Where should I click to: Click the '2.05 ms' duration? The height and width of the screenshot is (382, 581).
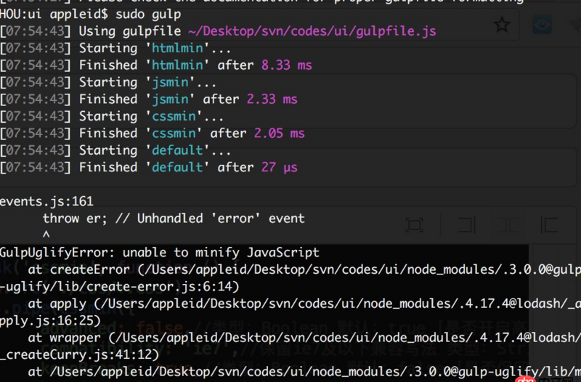[x=280, y=134]
